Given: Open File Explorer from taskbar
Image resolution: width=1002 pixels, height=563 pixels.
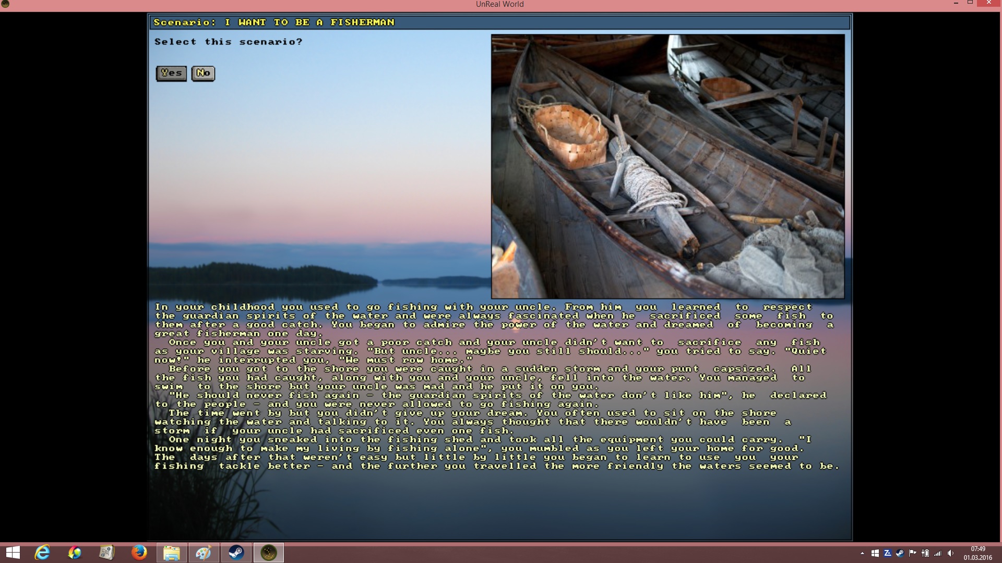Looking at the screenshot, I should point(172,553).
